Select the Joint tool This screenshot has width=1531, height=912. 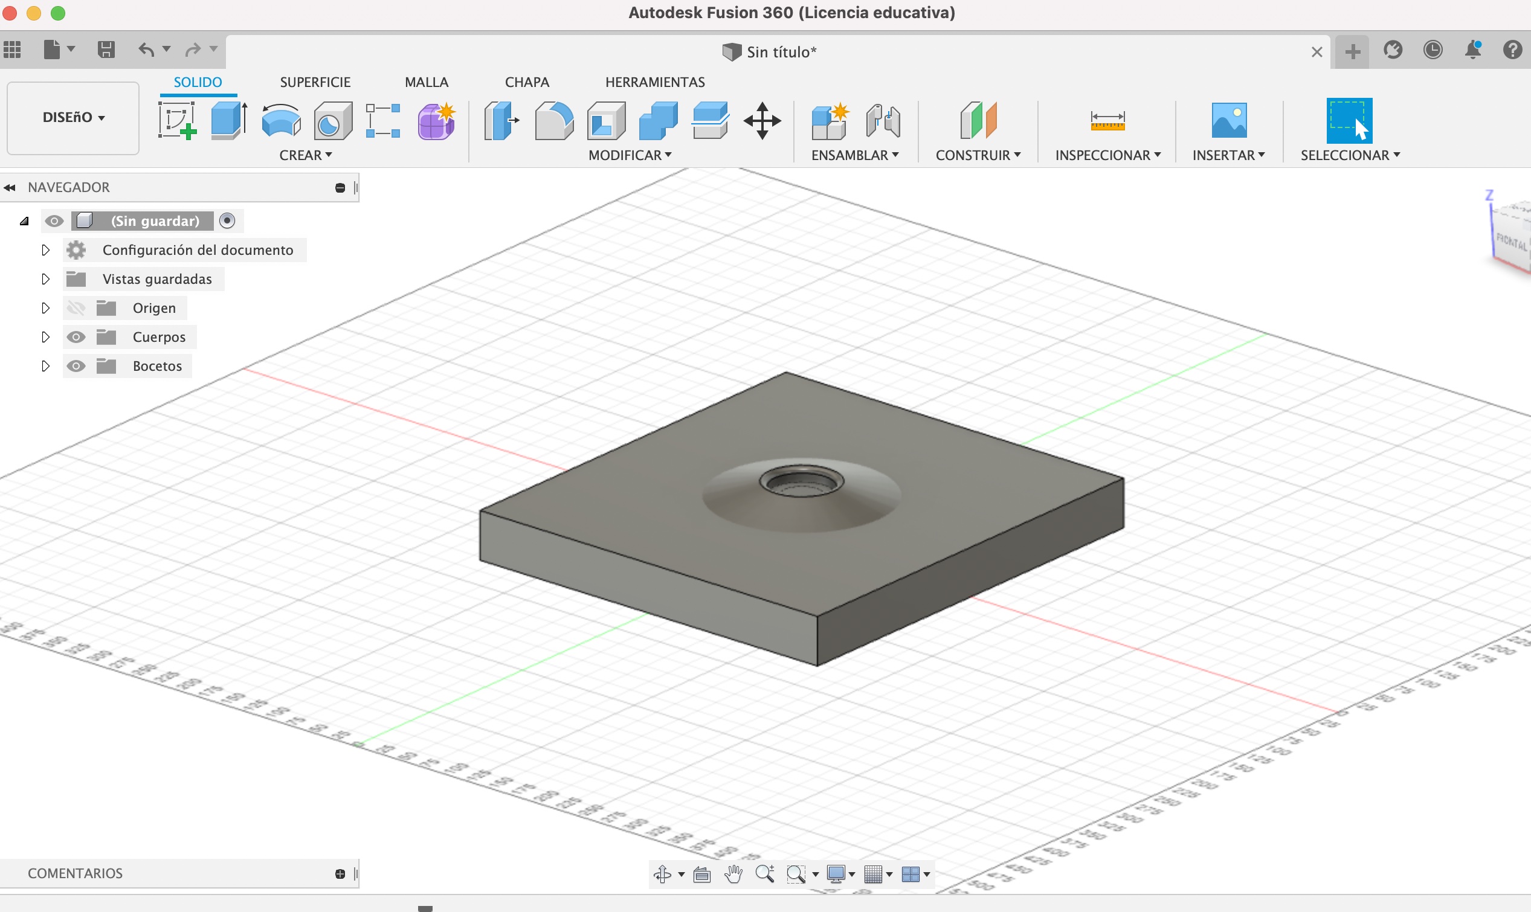pyautogui.click(x=883, y=120)
